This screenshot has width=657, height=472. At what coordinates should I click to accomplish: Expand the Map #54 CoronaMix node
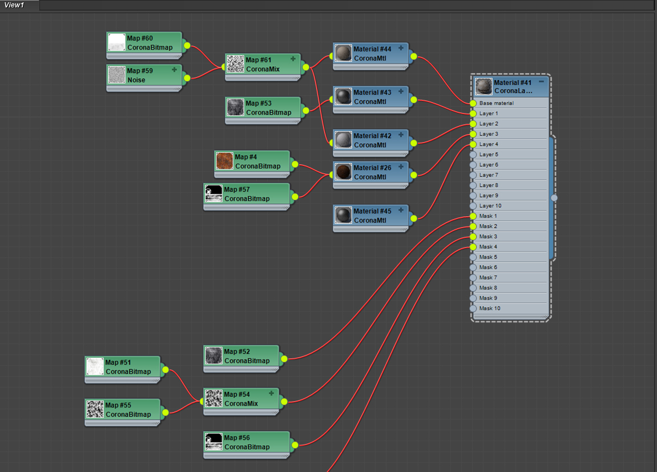tap(271, 393)
